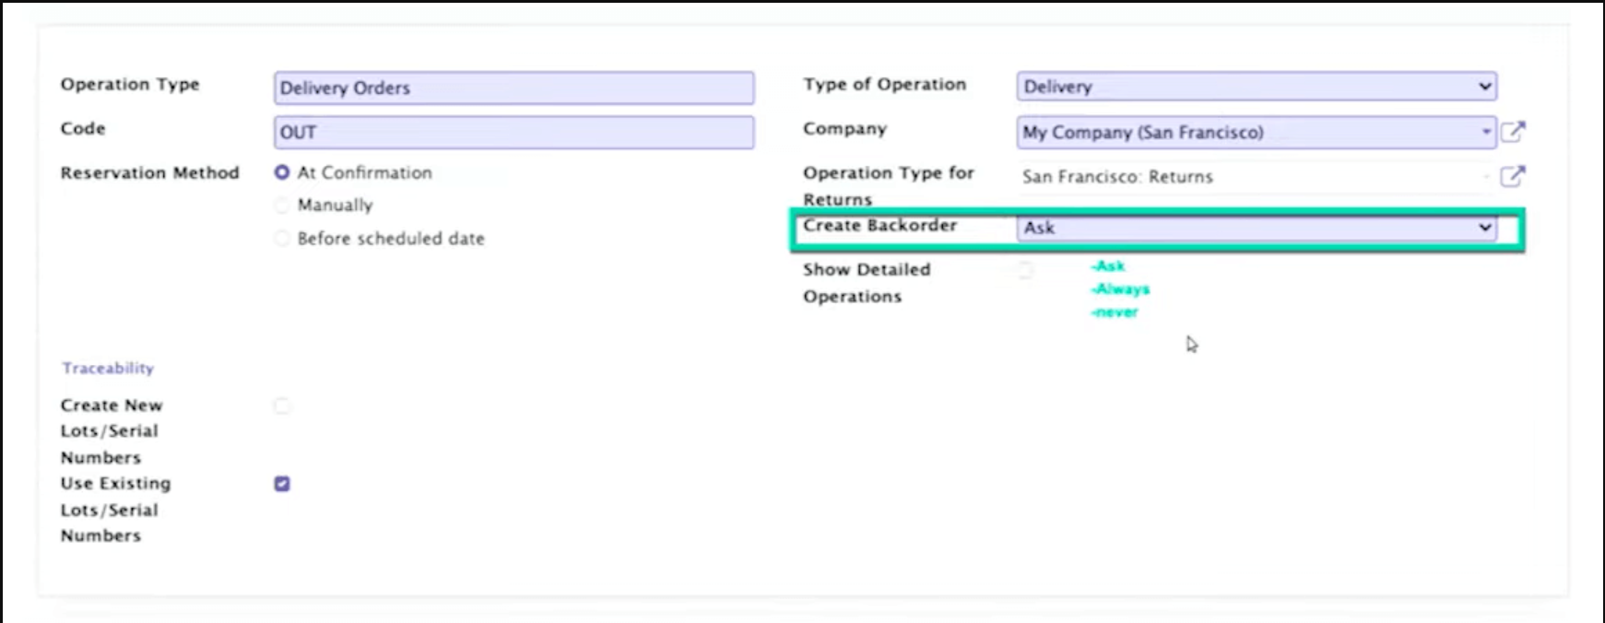
Task: Select the At Confirmation reservation method
Action: pyautogui.click(x=282, y=172)
